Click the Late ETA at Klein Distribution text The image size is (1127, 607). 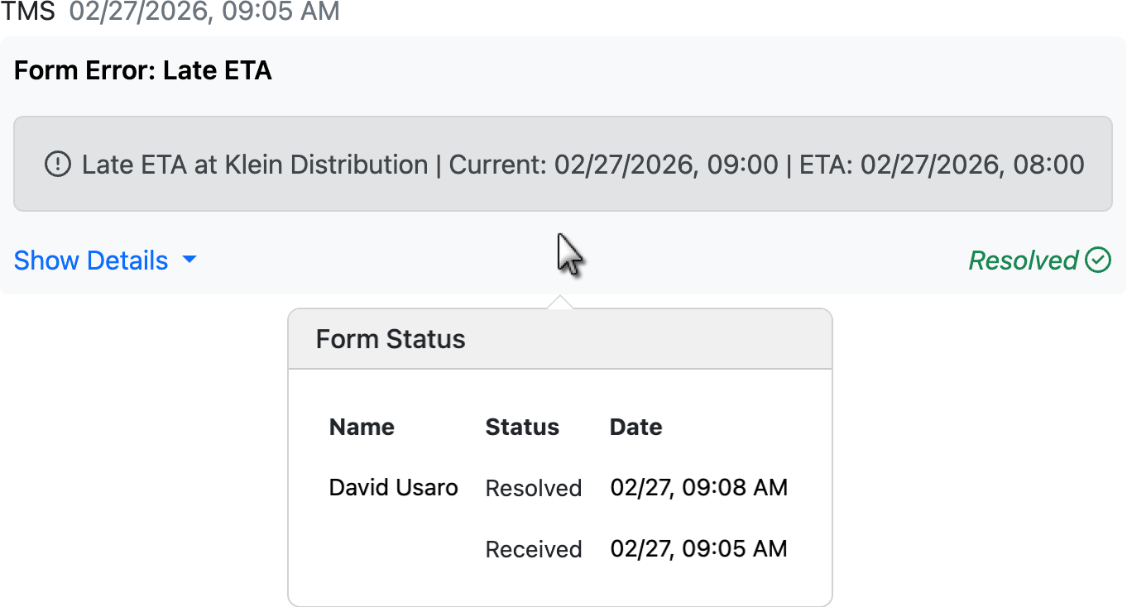coord(255,165)
